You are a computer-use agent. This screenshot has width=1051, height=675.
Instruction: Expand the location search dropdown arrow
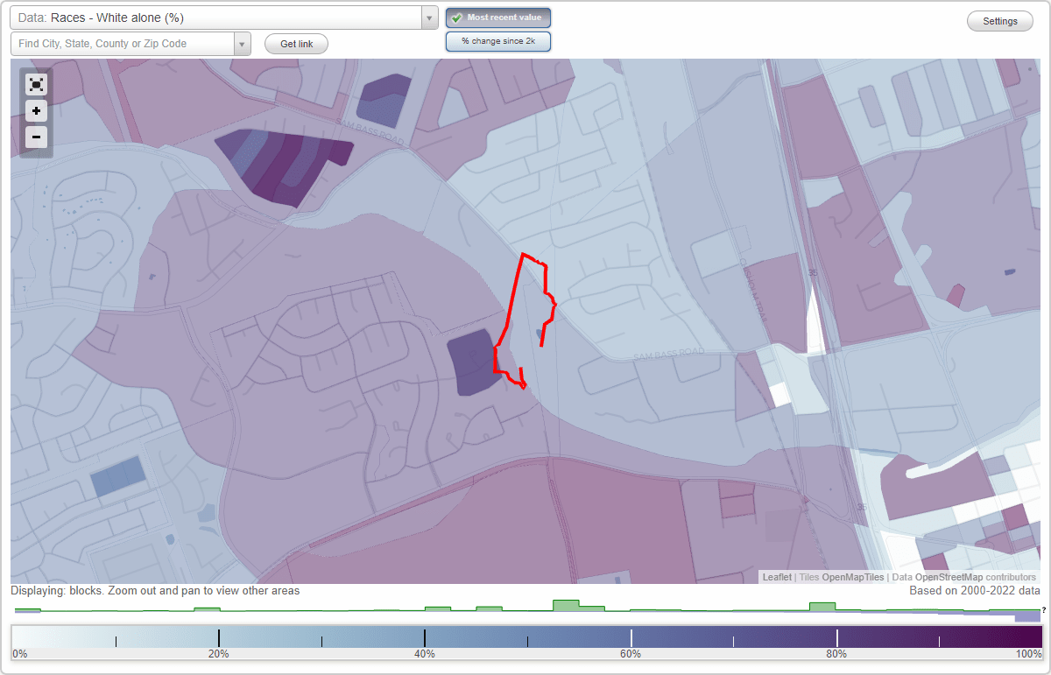242,43
